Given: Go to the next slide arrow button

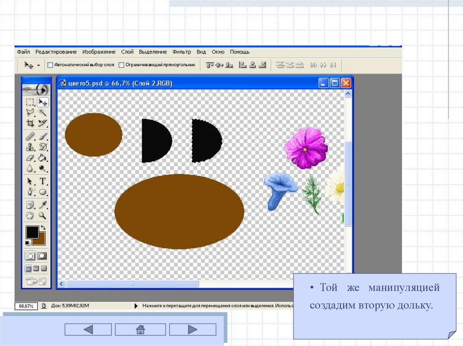Looking at the screenshot, I should point(193,330).
